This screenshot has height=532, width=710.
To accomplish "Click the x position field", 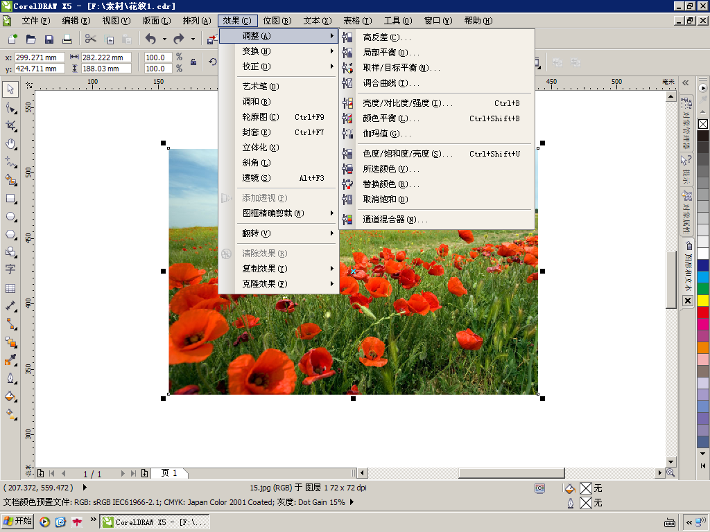I will 40,57.
